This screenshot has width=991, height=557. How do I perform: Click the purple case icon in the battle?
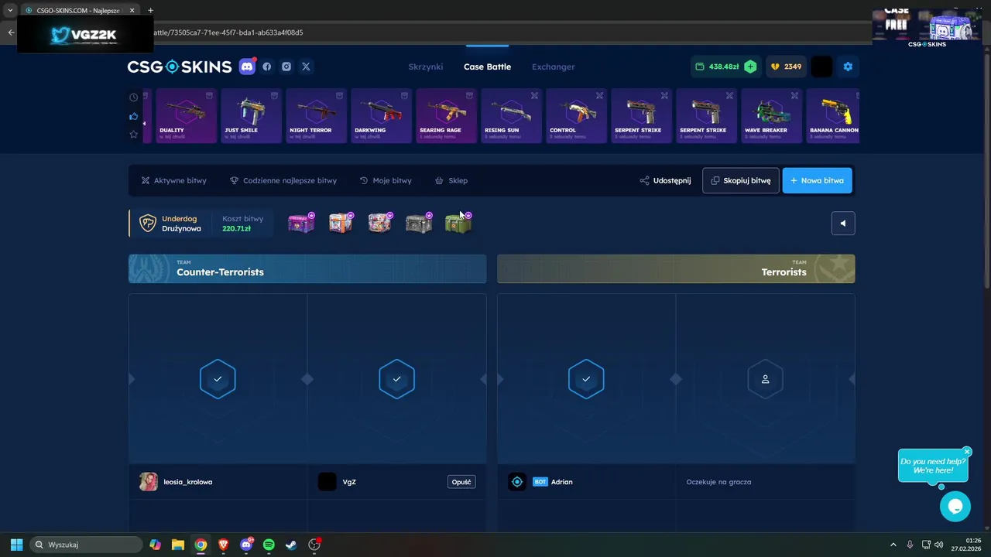301,224
